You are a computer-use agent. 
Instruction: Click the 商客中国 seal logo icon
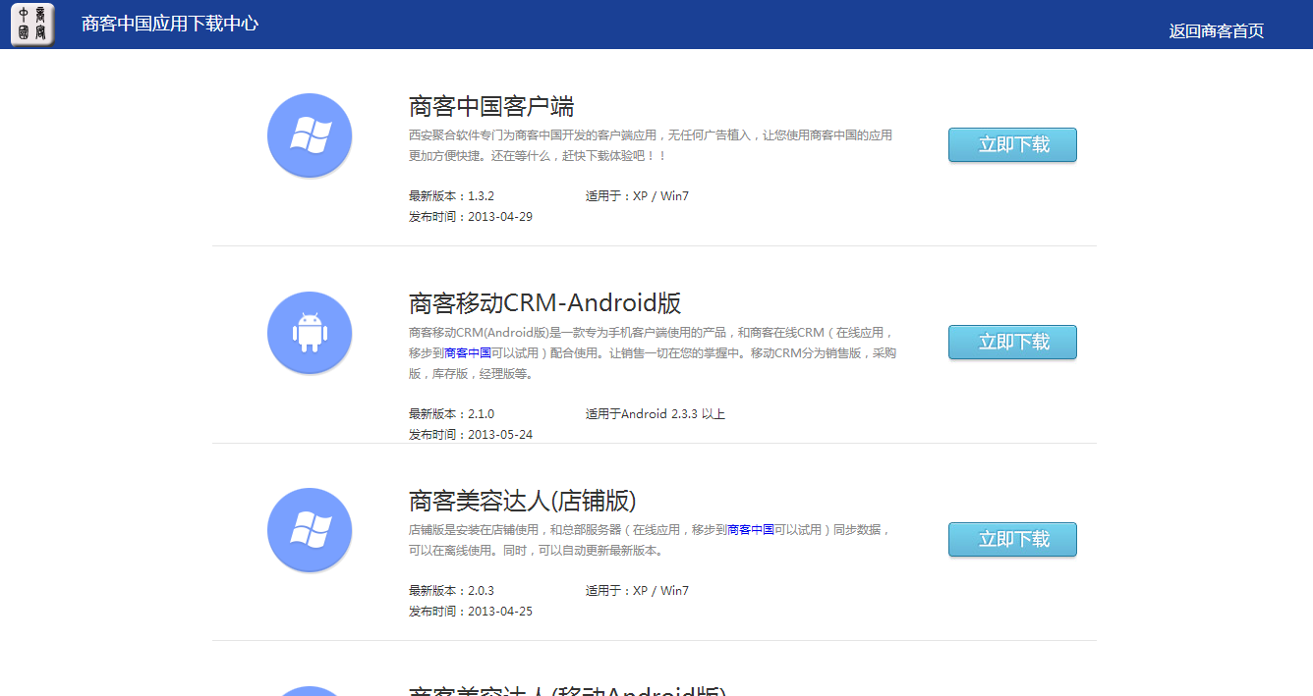(32, 24)
